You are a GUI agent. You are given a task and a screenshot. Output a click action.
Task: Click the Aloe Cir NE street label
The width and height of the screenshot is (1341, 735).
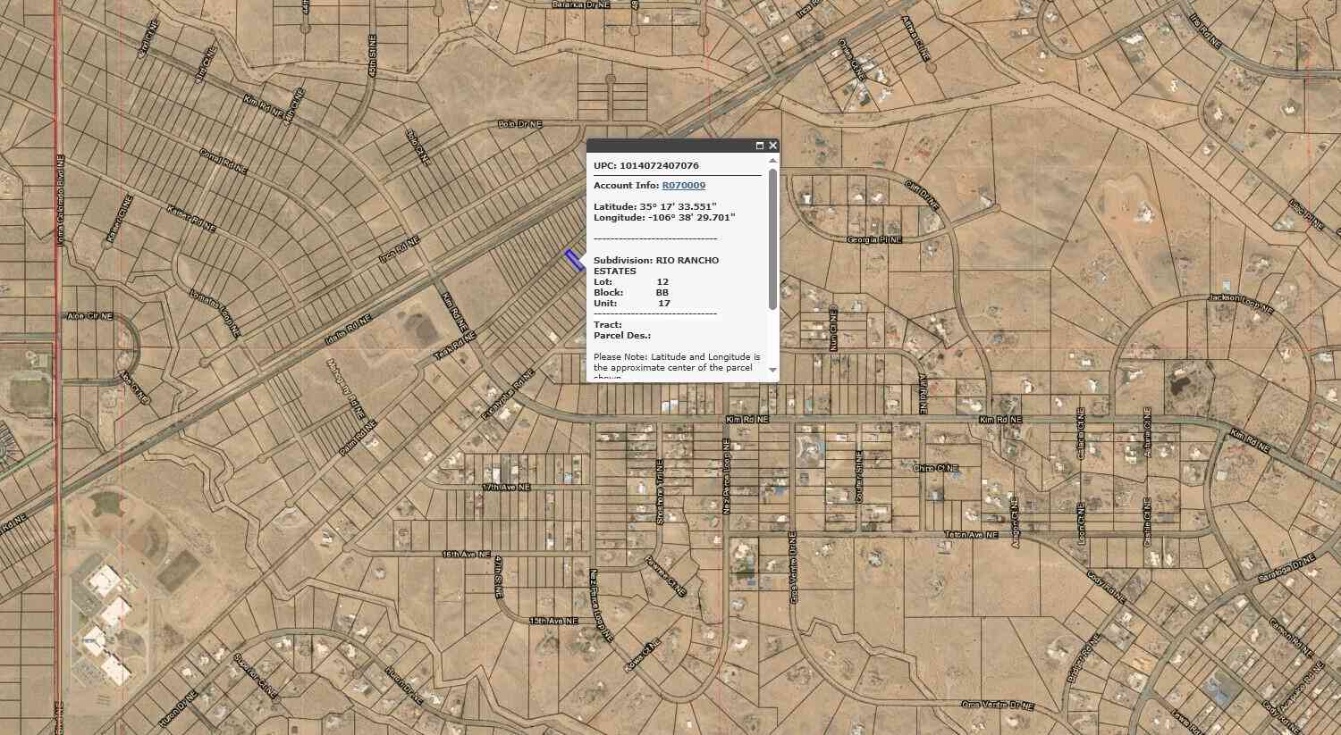(90, 316)
